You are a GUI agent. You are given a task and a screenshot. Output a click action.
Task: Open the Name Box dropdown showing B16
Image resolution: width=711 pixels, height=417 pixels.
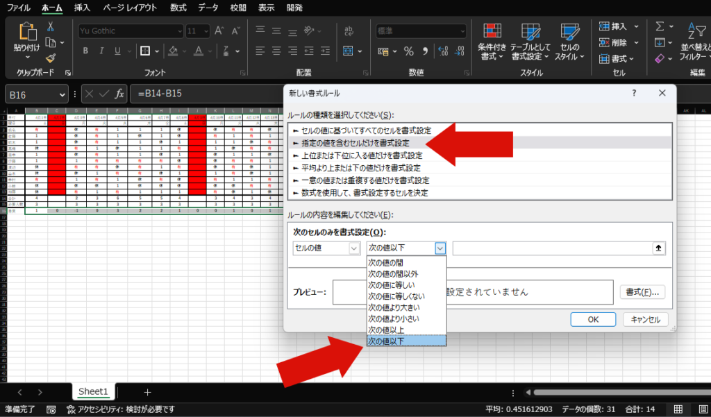tap(62, 95)
